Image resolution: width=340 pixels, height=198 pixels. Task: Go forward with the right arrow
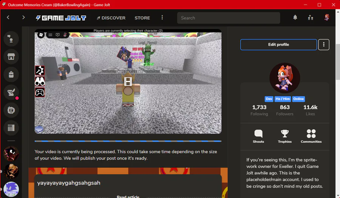(23, 17)
